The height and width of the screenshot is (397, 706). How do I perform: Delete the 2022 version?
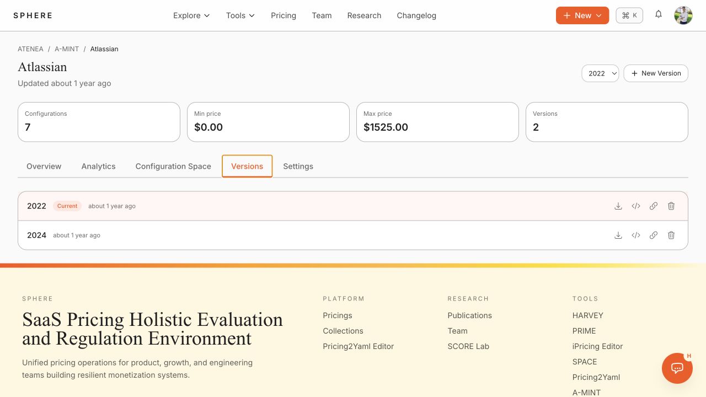point(671,206)
